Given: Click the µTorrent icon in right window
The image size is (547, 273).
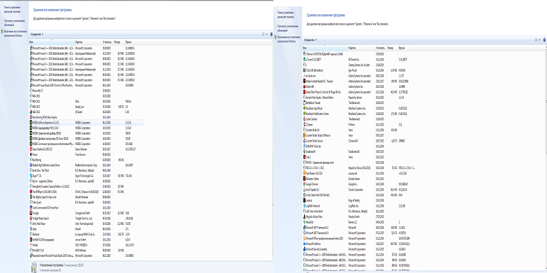Looking at the screenshot, I should [x=305, y=60].
